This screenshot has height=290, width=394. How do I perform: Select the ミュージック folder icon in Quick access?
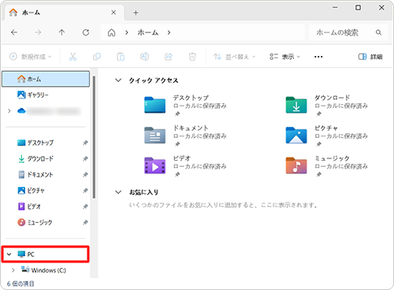[296, 165]
